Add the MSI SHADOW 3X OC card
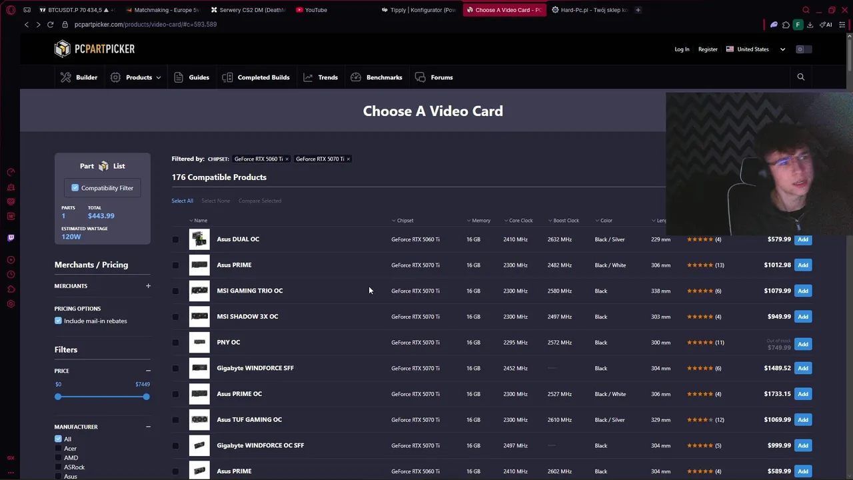 coord(803,317)
